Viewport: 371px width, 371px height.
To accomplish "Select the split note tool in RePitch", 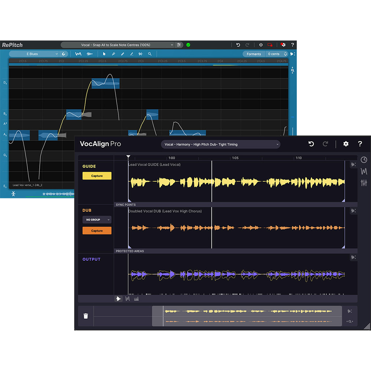I will pyautogui.click(x=141, y=54).
